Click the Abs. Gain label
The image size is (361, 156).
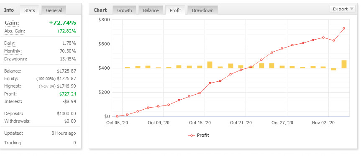click(15, 31)
